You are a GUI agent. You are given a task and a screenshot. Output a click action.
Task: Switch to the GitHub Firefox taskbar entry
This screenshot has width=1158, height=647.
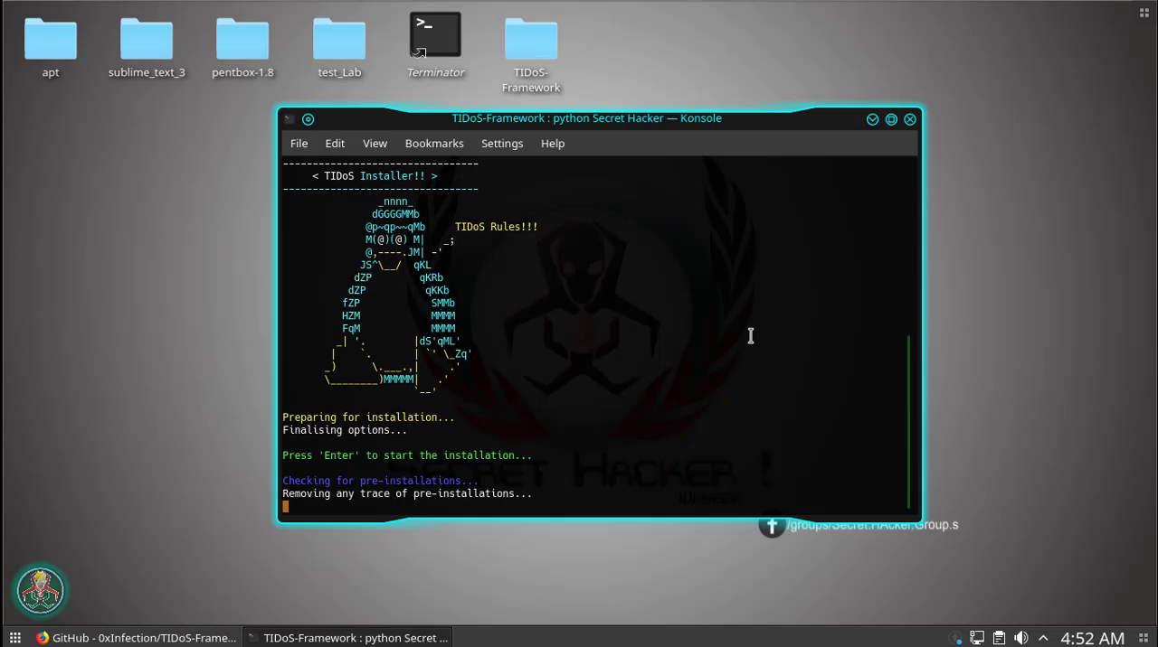136,637
